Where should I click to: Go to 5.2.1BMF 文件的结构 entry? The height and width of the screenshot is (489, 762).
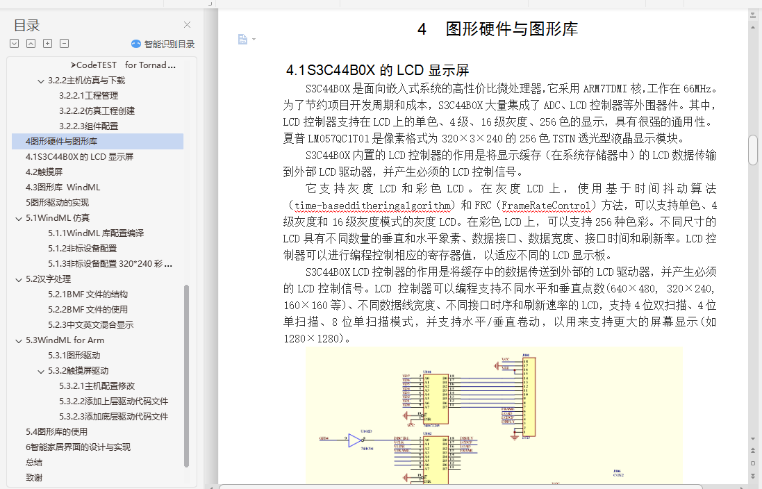(x=88, y=295)
